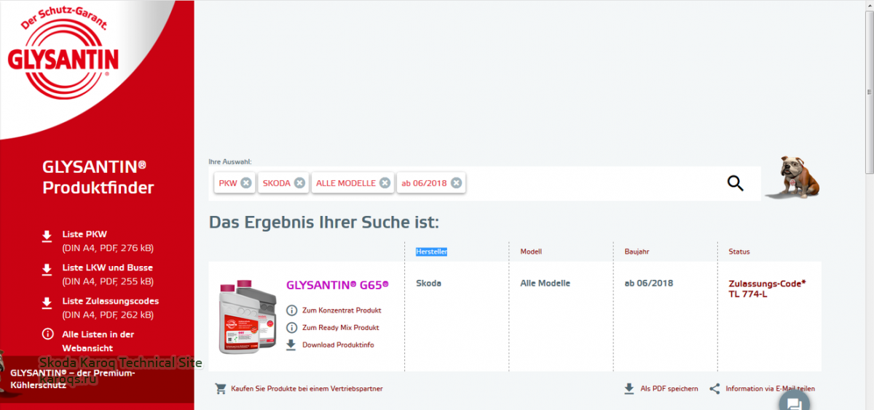Click the Status column header
This screenshot has height=410, width=874.
(x=739, y=252)
